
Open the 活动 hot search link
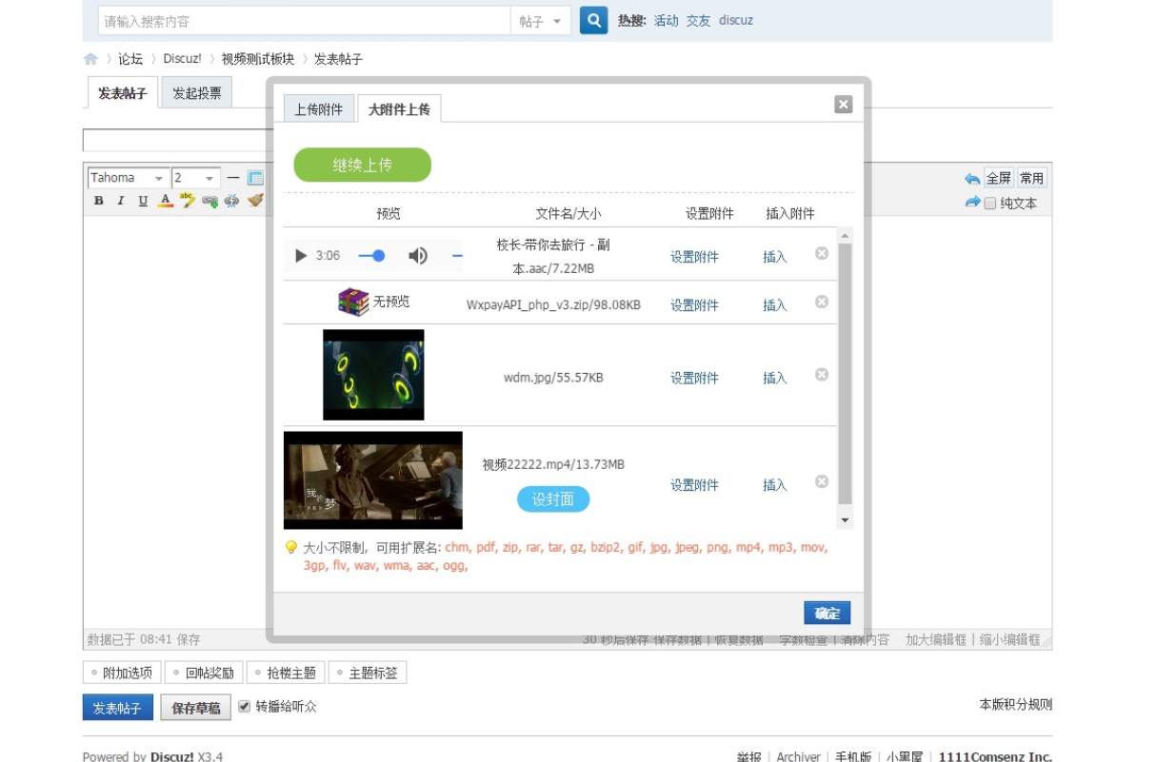click(666, 20)
